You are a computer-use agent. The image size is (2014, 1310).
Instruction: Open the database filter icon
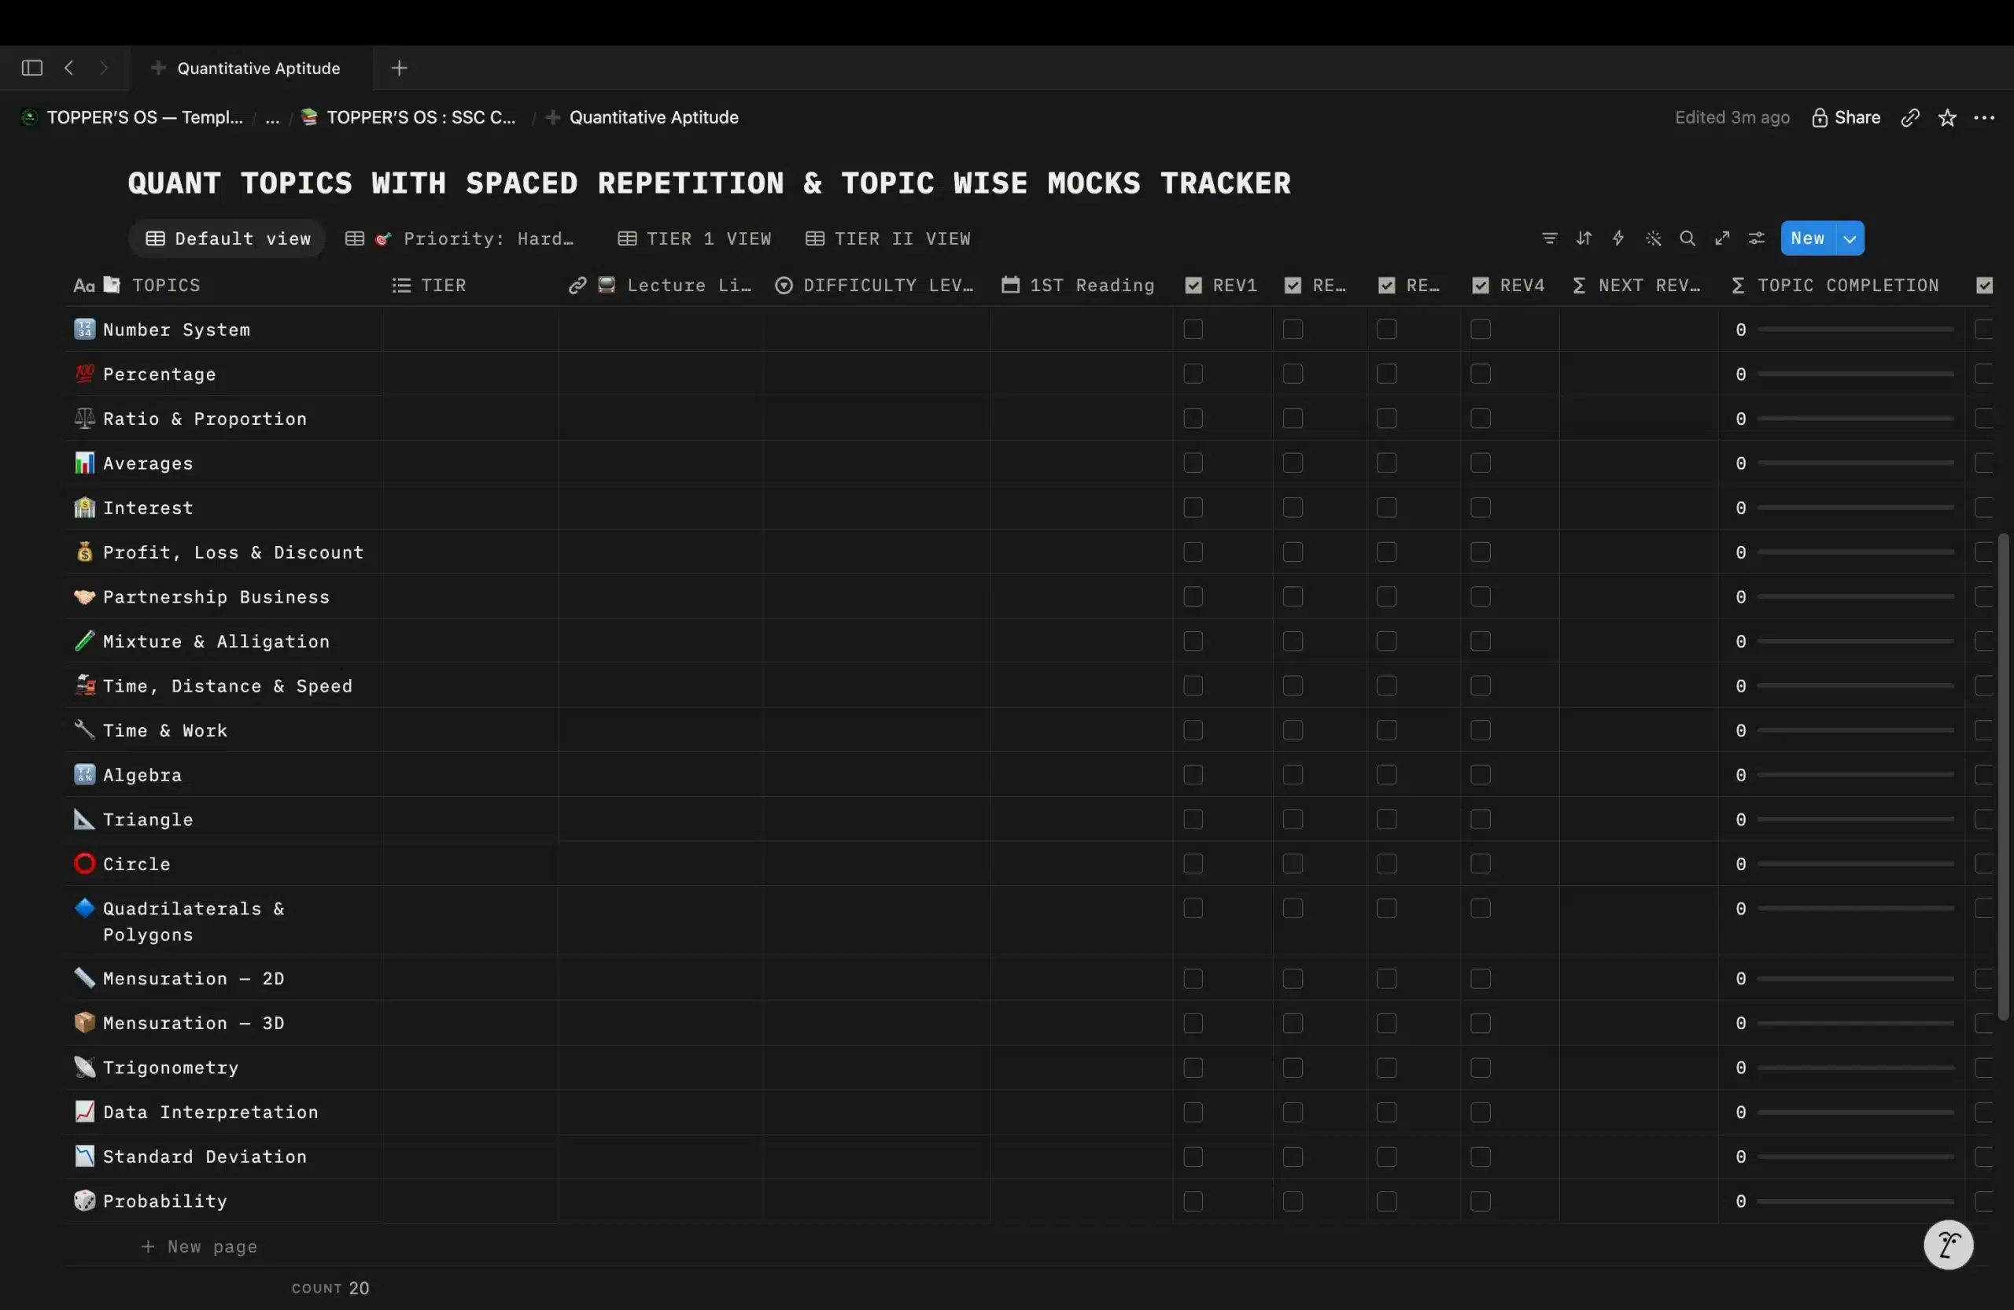pos(1549,238)
